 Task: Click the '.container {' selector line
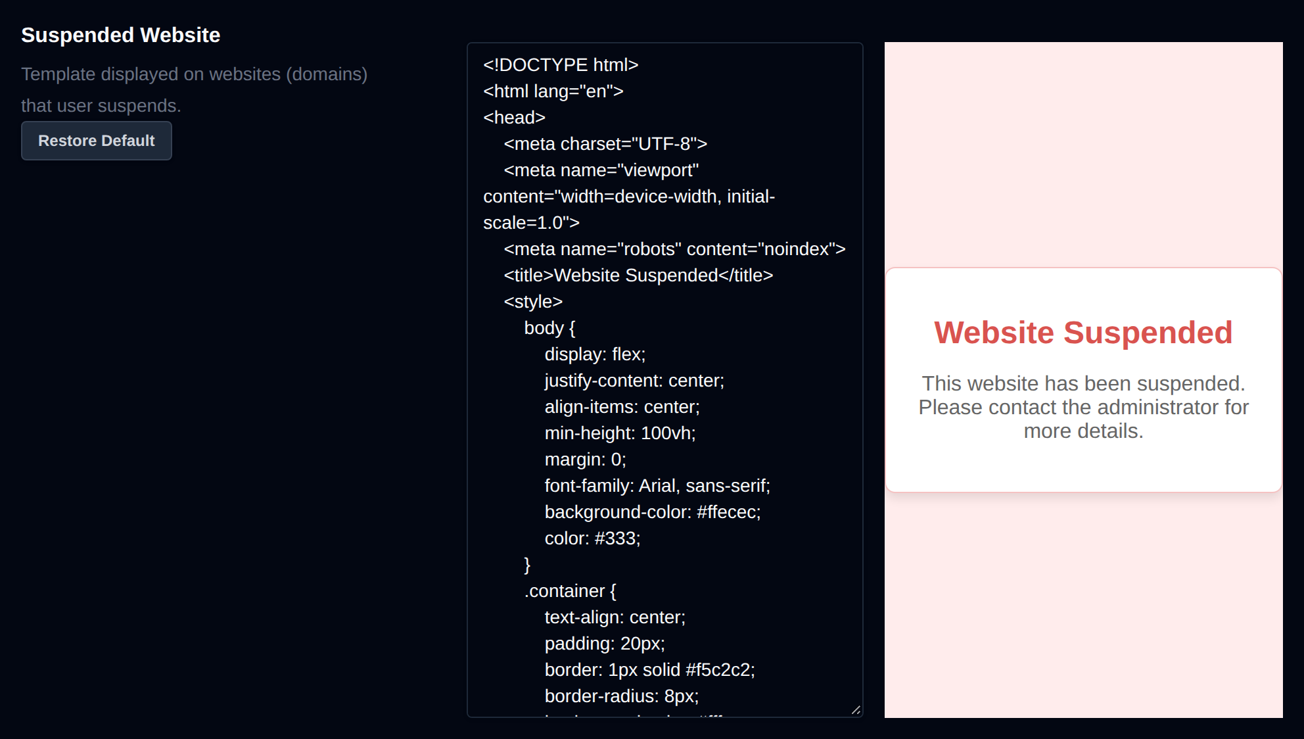tap(570, 591)
